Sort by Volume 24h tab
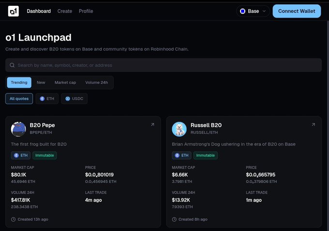 click(x=96, y=82)
